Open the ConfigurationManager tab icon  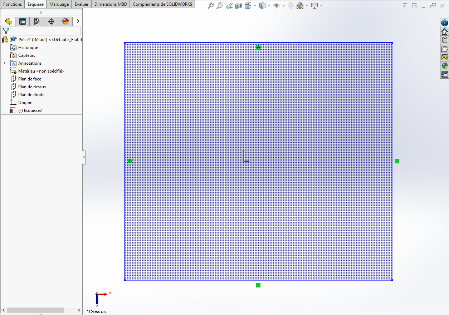(x=37, y=21)
